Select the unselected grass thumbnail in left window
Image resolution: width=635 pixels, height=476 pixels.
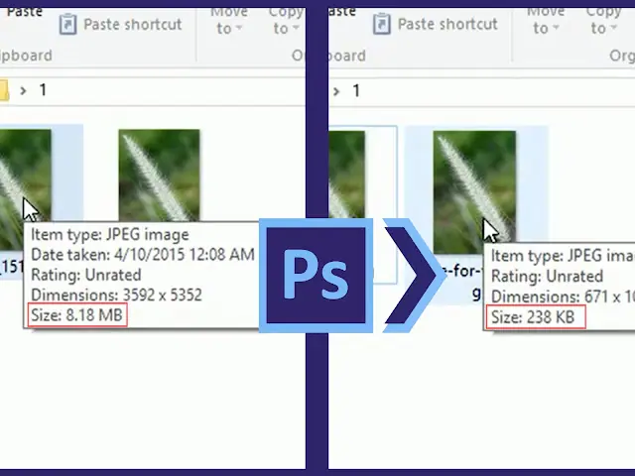click(x=159, y=176)
